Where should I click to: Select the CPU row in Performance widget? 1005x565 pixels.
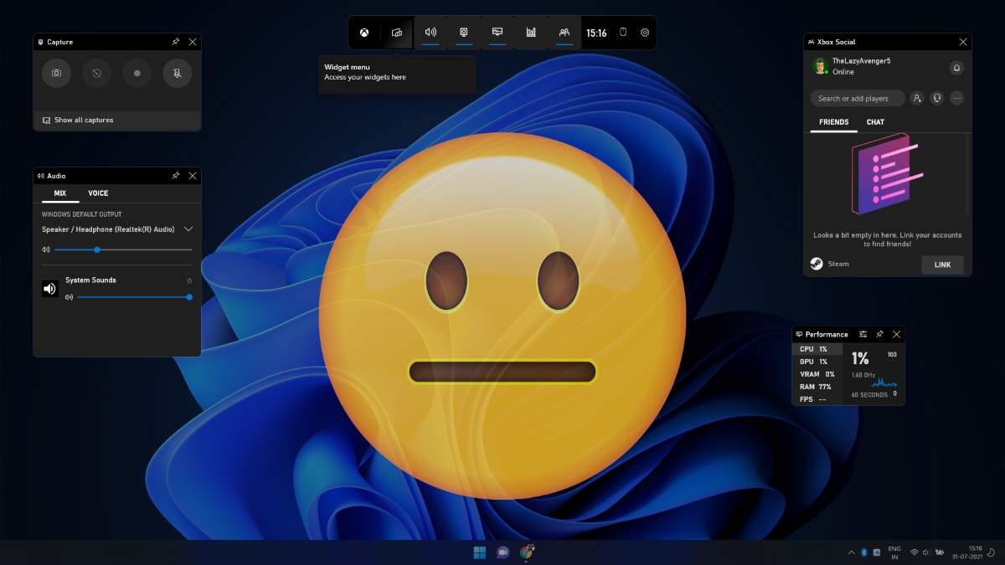click(x=817, y=348)
